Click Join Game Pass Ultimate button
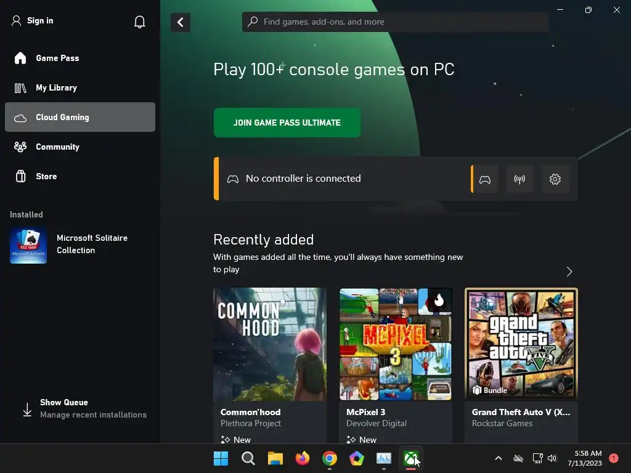The image size is (631, 473). point(287,123)
